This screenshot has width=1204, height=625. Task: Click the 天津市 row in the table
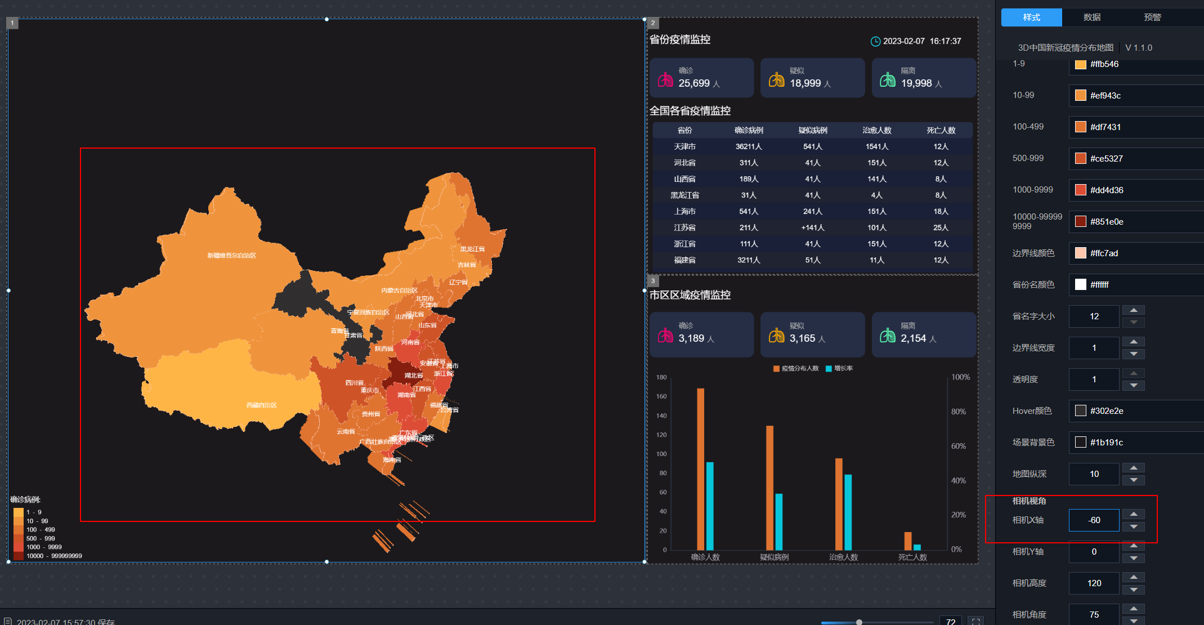(x=812, y=146)
